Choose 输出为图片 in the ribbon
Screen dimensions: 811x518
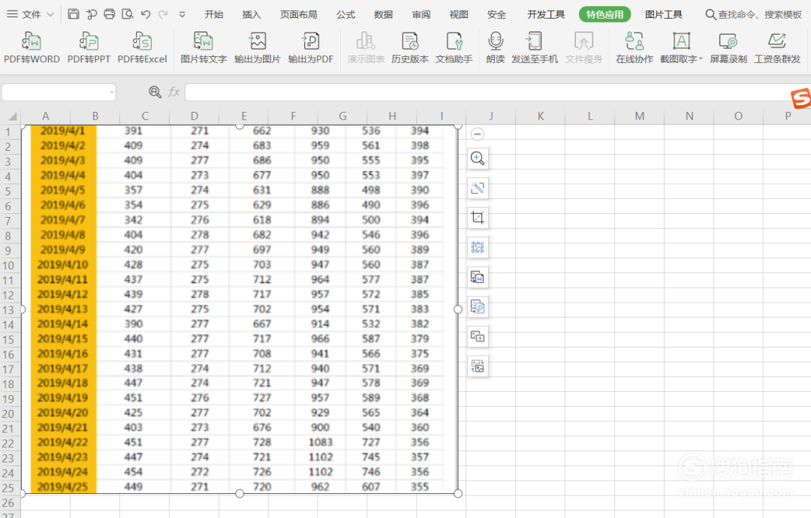pos(257,47)
